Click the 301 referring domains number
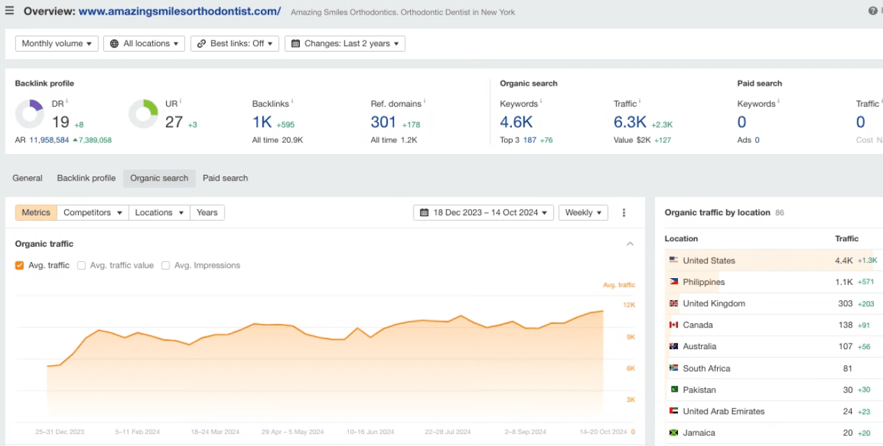The image size is (883, 446). pyautogui.click(x=384, y=123)
